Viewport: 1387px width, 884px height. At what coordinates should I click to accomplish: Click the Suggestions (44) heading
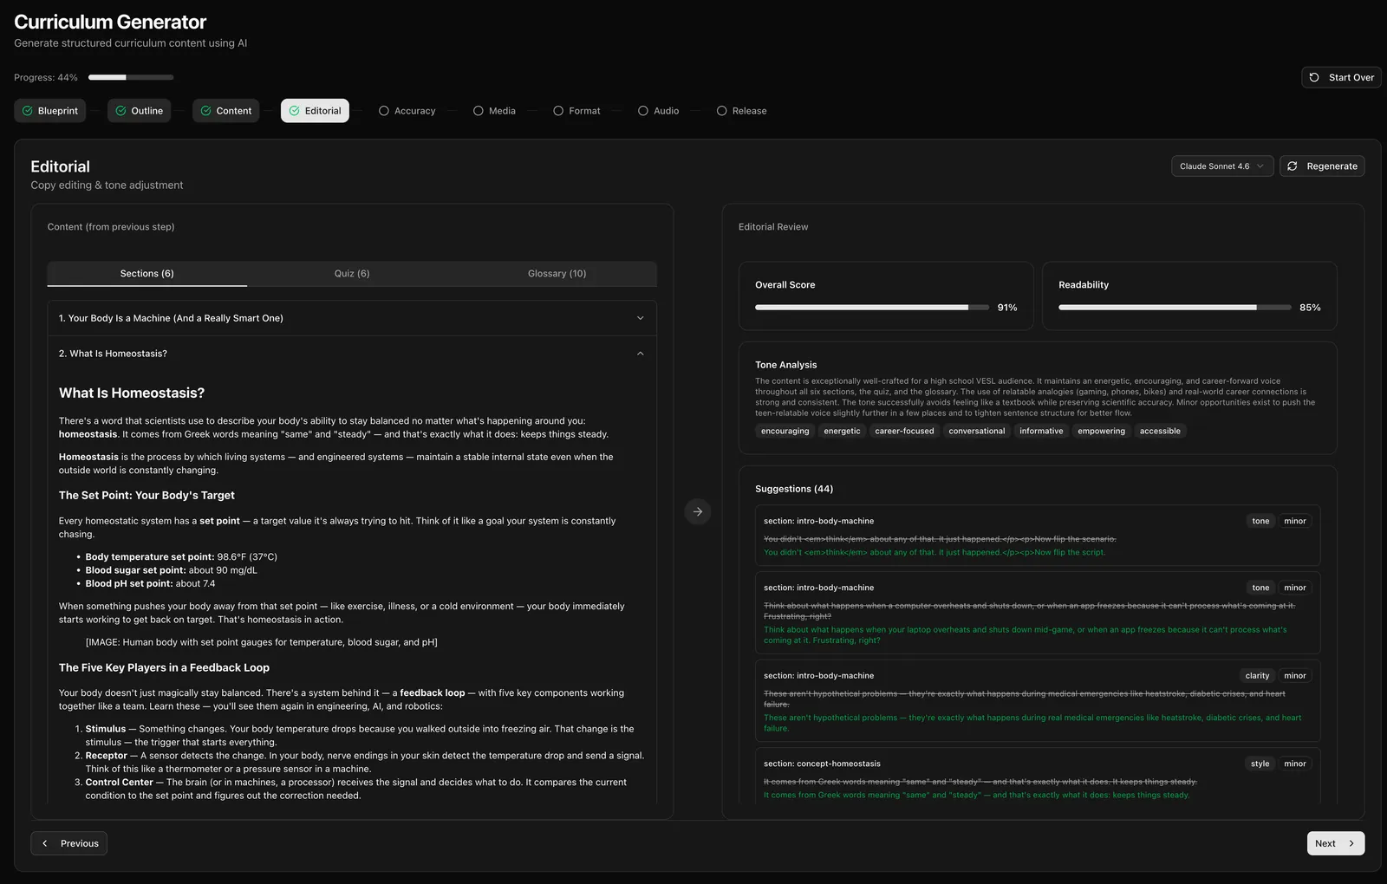point(794,489)
